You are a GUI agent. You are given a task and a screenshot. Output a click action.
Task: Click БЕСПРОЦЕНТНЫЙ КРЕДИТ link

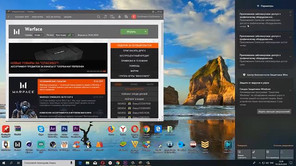pyautogui.click(x=135, y=56)
